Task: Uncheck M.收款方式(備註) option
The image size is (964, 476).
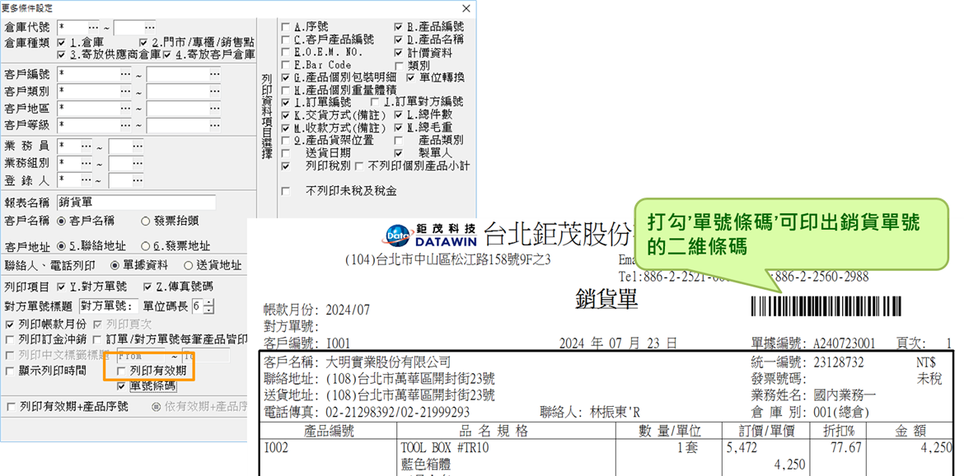Action: click(285, 128)
